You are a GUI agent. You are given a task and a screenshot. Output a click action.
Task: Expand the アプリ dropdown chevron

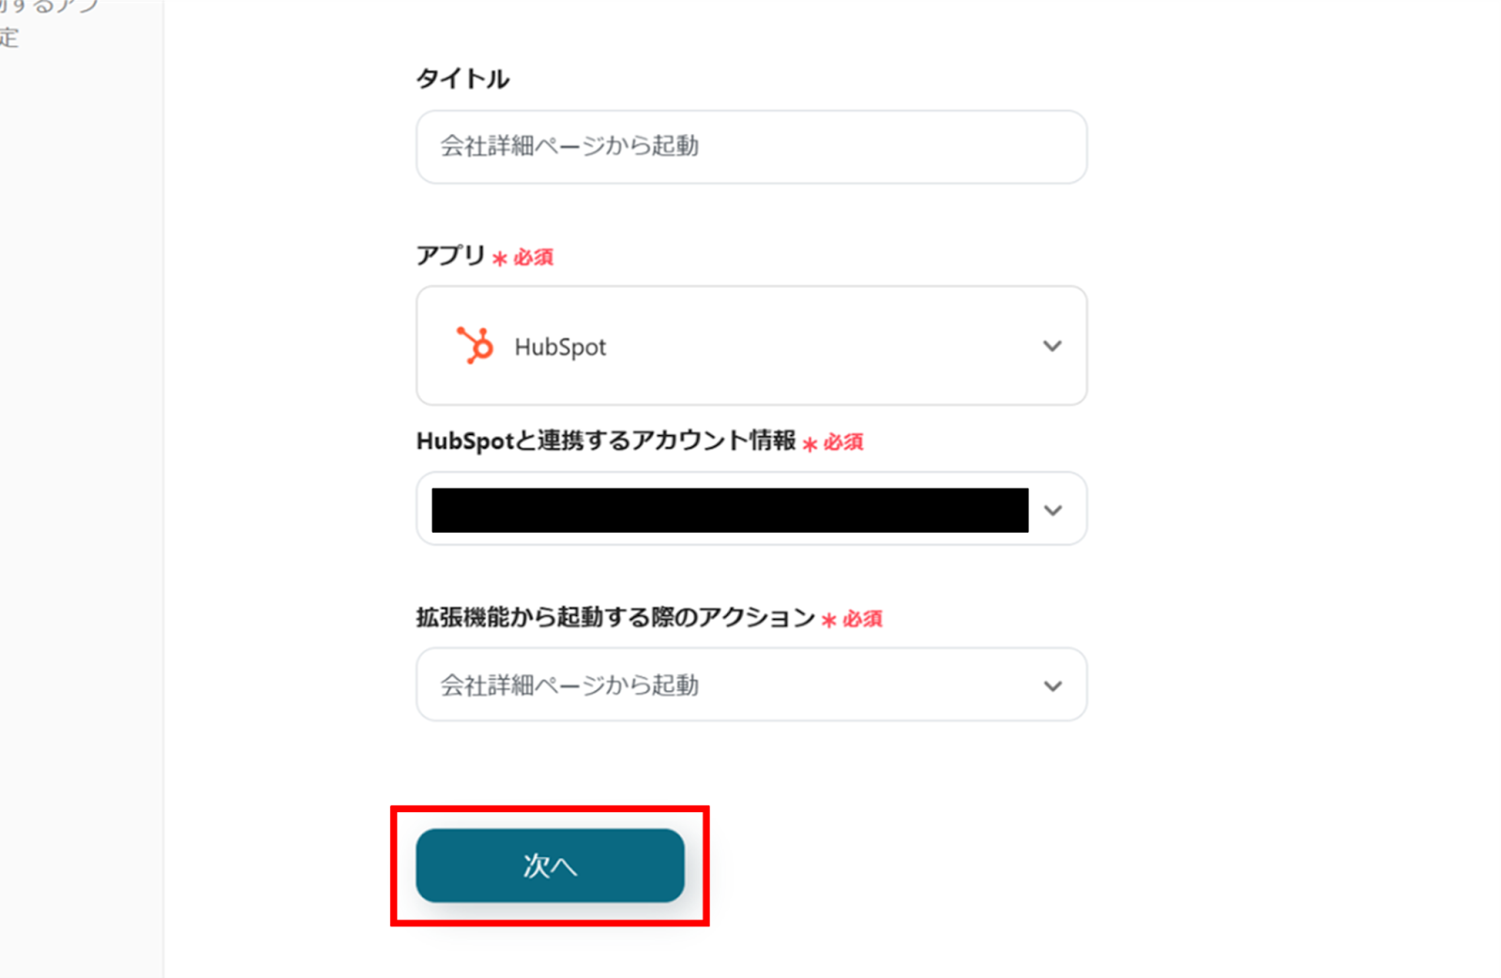(x=1053, y=346)
